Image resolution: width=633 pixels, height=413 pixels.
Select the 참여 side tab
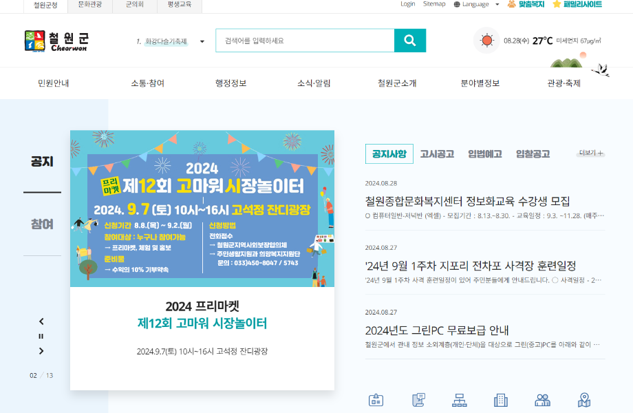tap(42, 224)
